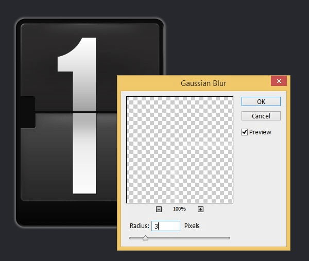
Task: Click the left hinge notch on flip card
Action: [x=27, y=112]
